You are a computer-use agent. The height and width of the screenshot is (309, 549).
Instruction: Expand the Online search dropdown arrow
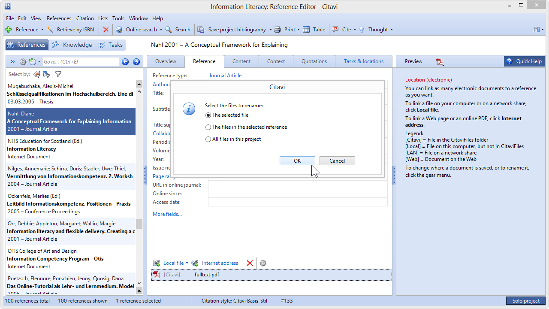[x=161, y=30]
